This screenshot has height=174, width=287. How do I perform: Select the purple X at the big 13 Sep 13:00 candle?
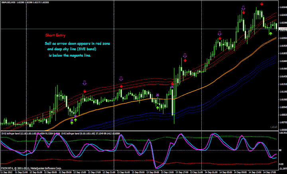tap(172, 87)
